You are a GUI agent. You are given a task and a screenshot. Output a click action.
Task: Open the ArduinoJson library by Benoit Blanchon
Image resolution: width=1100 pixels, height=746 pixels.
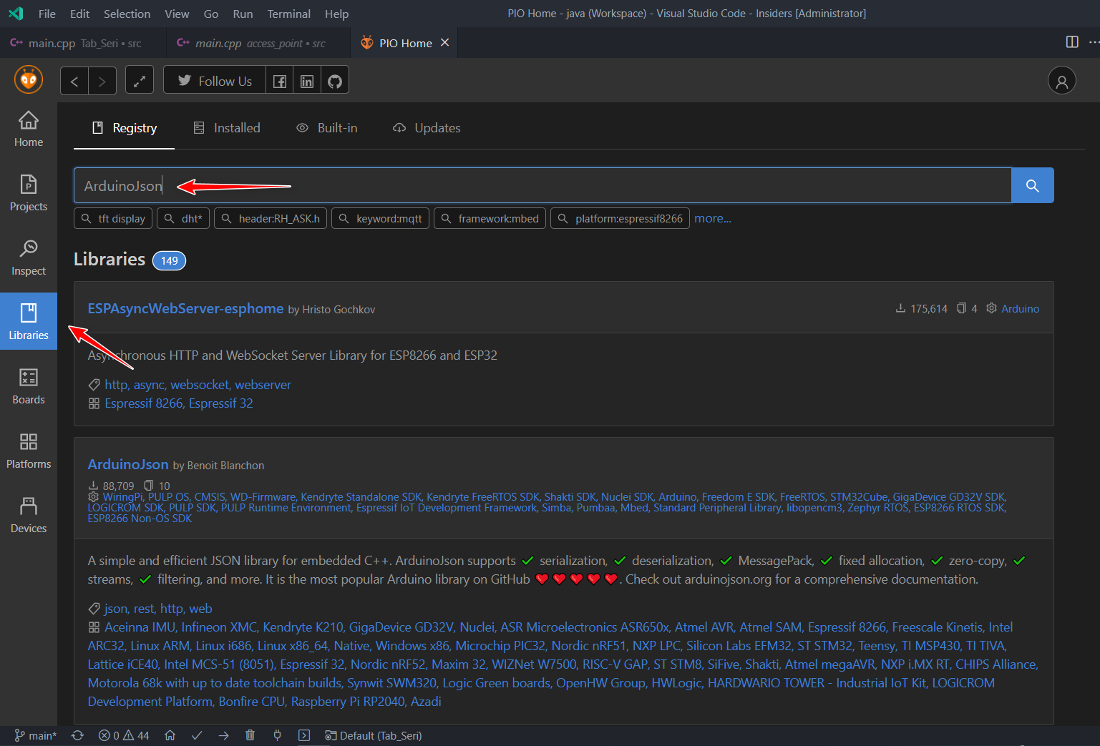click(128, 464)
